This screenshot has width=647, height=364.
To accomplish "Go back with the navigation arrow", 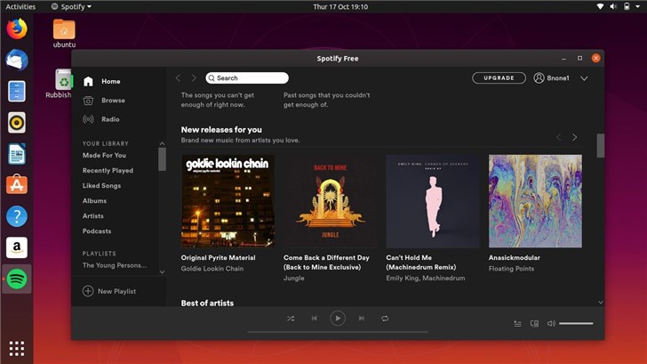I will (178, 78).
